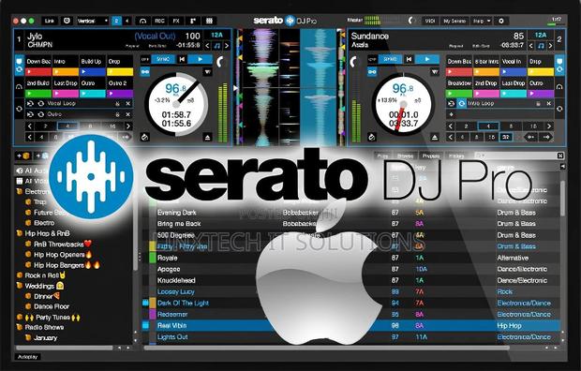Eject the track from deck 2
Image resolution: width=581 pixels, height=371 pixels.
[434, 138]
